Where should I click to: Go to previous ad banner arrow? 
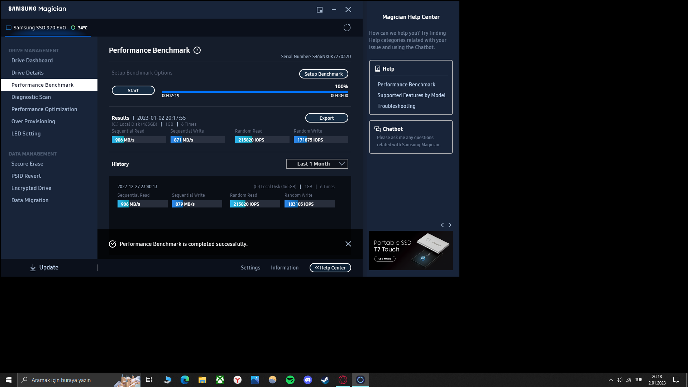click(442, 225)
